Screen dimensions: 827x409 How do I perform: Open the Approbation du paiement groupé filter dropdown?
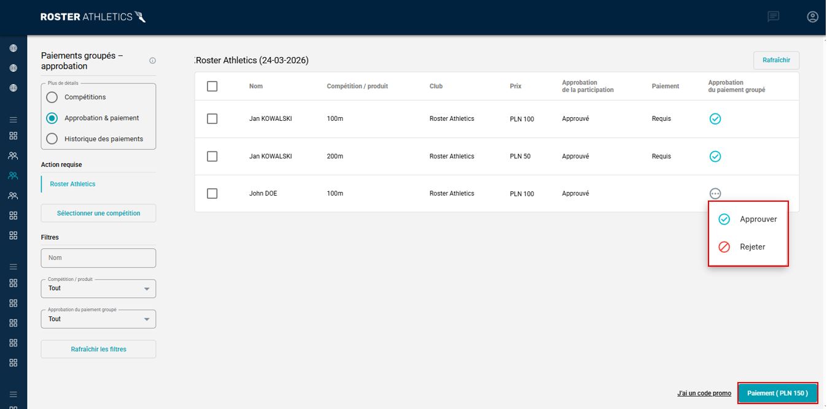click(98, 319)
